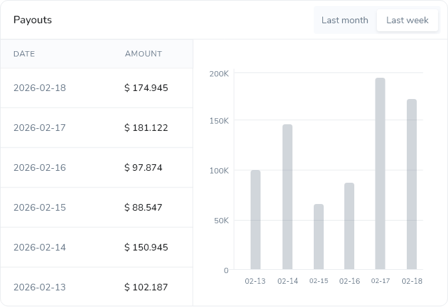Select the 2026-02-13 date cell

pyautogui.click(x=40, y=287)
